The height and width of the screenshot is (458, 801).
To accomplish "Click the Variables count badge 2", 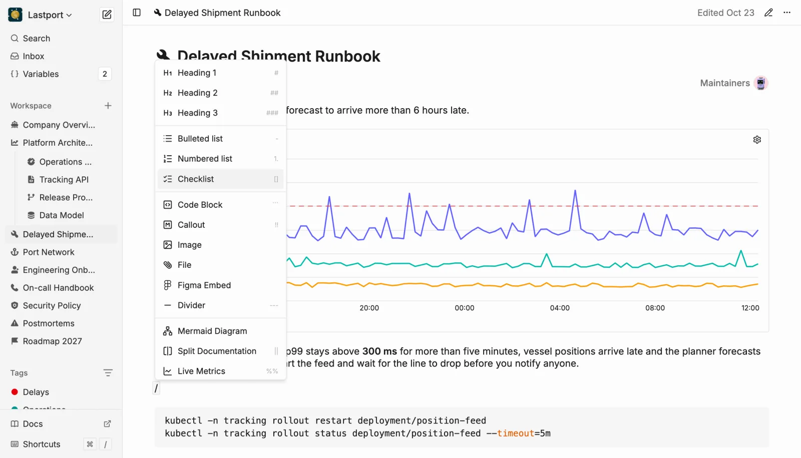I will [105, 74].
